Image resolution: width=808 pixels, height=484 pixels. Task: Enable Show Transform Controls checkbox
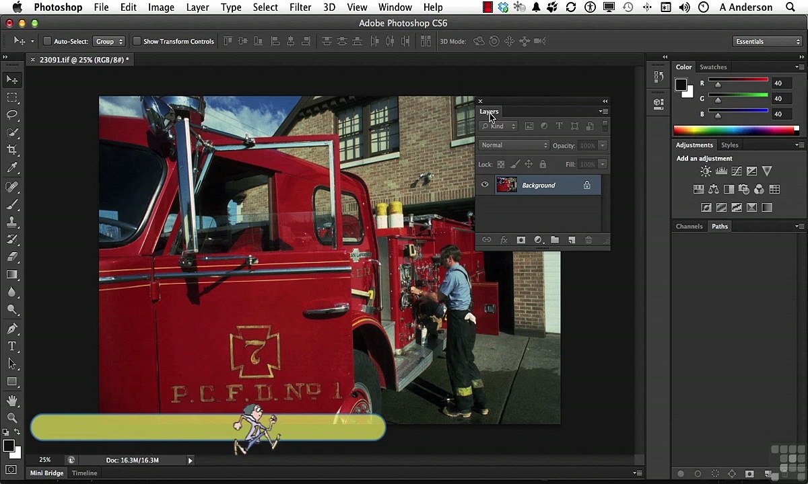coord(137,42)
